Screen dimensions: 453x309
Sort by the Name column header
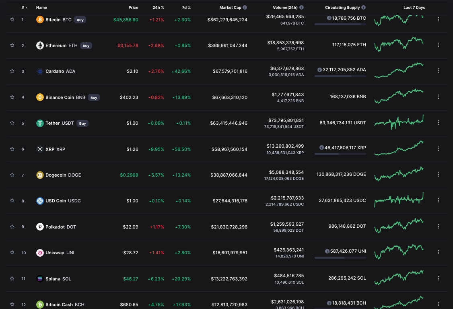(x=41, y=8)
